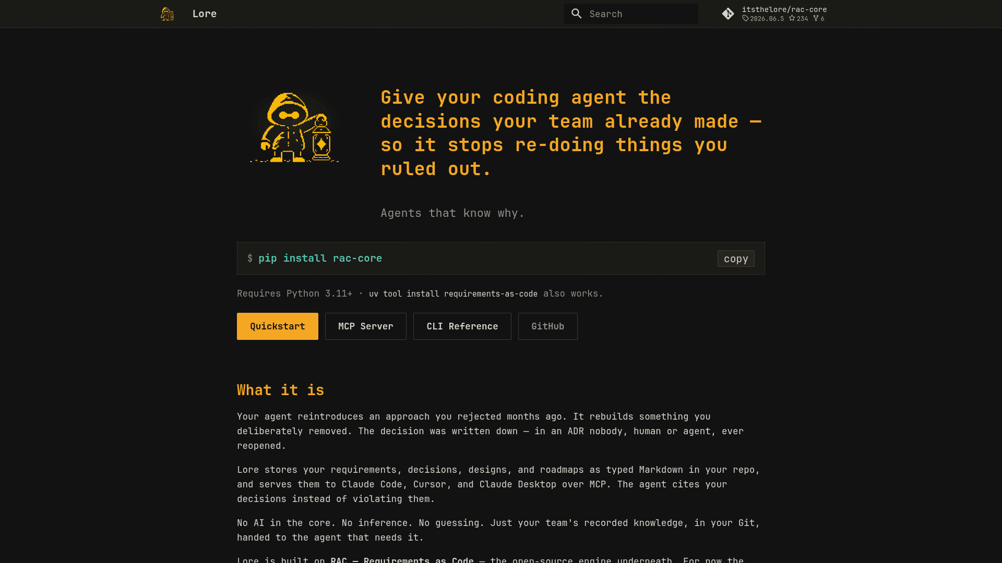Open the CLI Reference page
Screen dimensions: 1002x563
click(x=462, y=326)
